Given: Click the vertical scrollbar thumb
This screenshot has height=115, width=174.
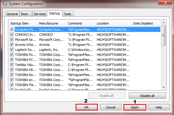Looking at the screenshot, I should coord(164,35).
